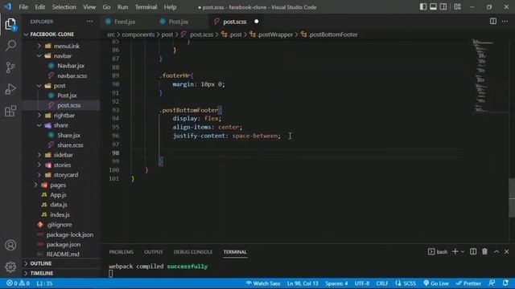Click errors and warnings count in status bar
515x289 pixels.
pos(18,283)
